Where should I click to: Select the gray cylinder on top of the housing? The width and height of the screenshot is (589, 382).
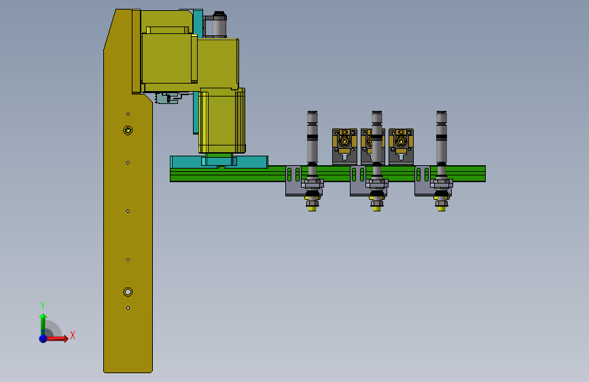[x=219, y=25]
